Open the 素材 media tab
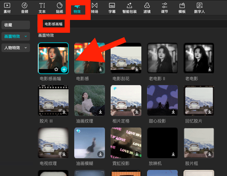Screen dimensions: 227x176 coord(7,8)
